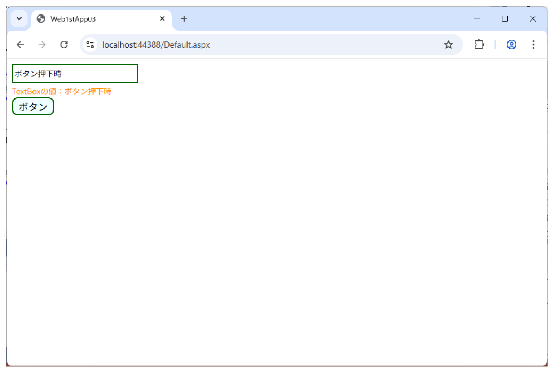Click the text box containing ボタン押下時

pos(75,74)
